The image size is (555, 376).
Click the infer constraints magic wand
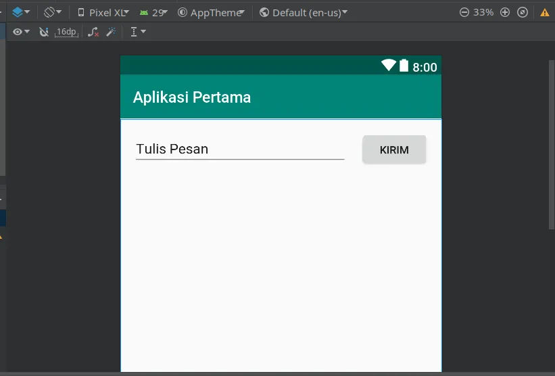coord(111,32)
